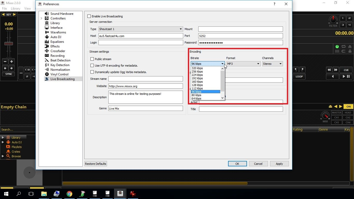The height and width of the screenshot is (199, 354).
Task: Open the Format dropdown
Action: point(243,64)
